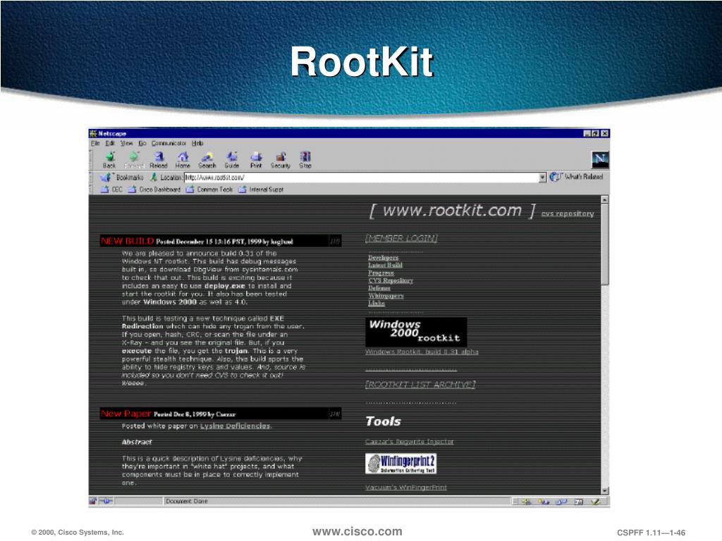Click the page scrollbar down arrow
This screenshot has width=722, height=541.
605,490
